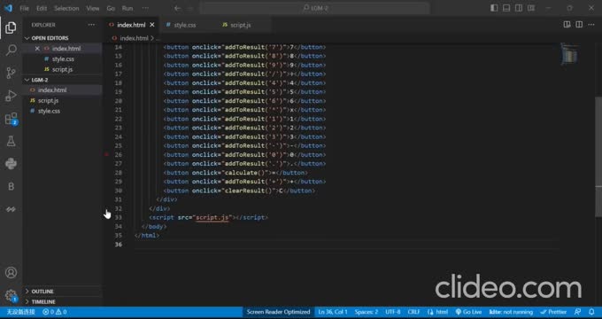
Task: Open the Search view in activity bar
Action: pyautogui.click(x=12, y=50)
